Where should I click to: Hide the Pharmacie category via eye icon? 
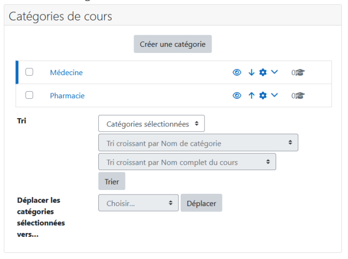coord(237,96)
